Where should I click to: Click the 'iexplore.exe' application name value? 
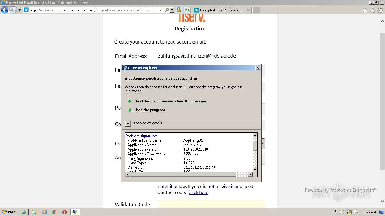pyautogui.click(x=192, y=145)
